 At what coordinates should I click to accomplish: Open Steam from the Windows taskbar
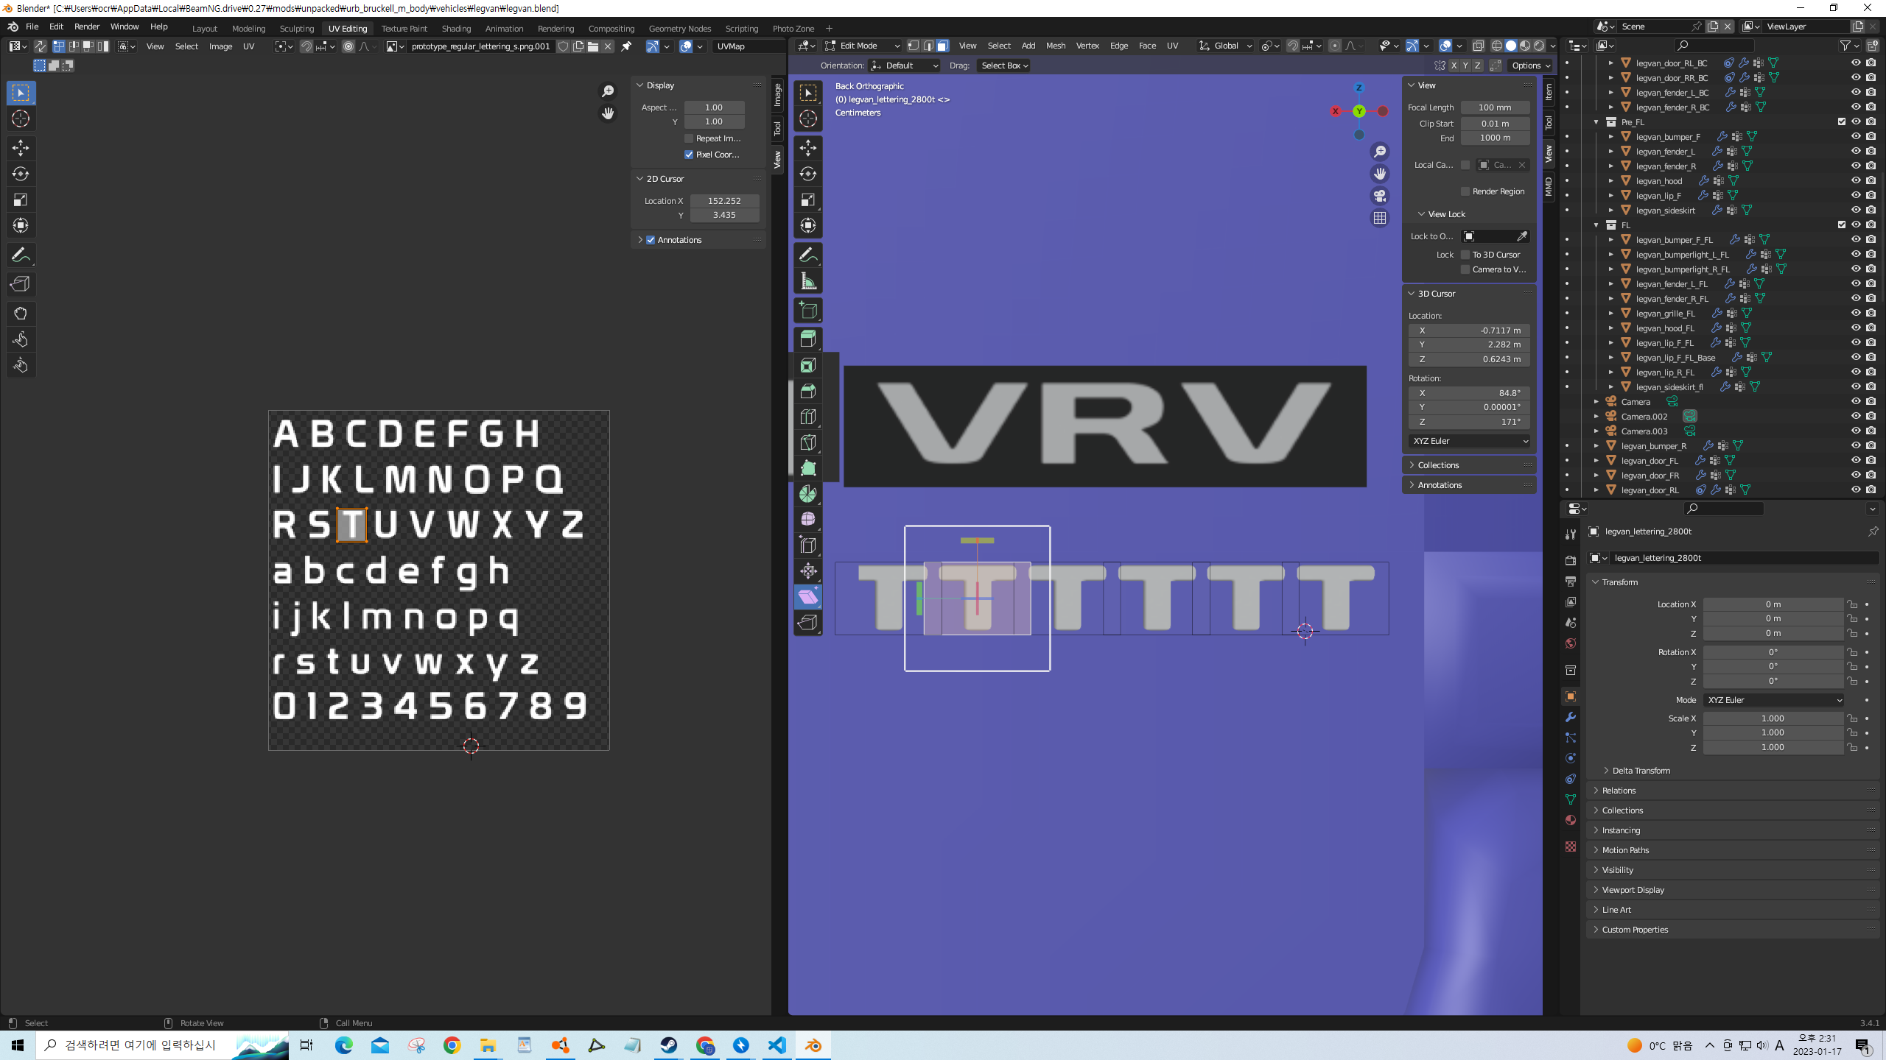coord(669,1045)
